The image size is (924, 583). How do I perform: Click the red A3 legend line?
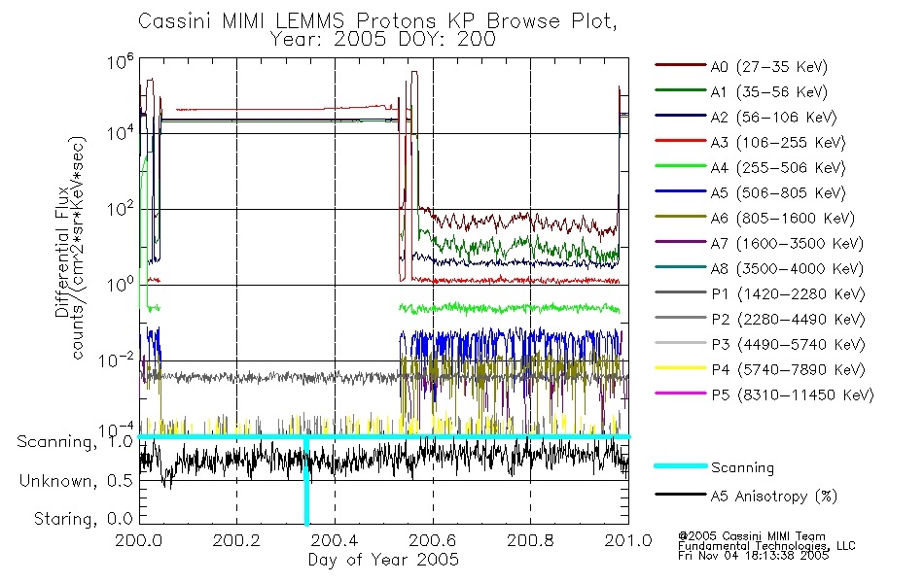click(x=680, y=141)
